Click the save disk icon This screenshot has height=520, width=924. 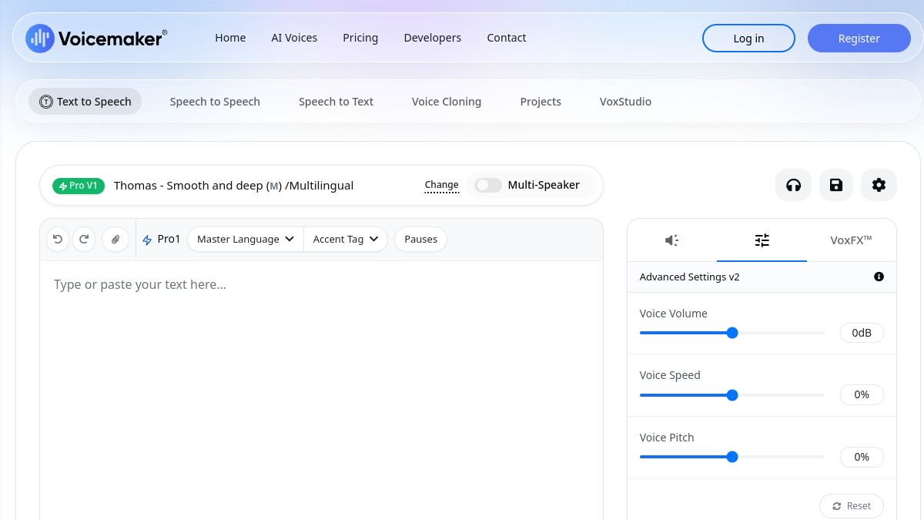point(836,185)
